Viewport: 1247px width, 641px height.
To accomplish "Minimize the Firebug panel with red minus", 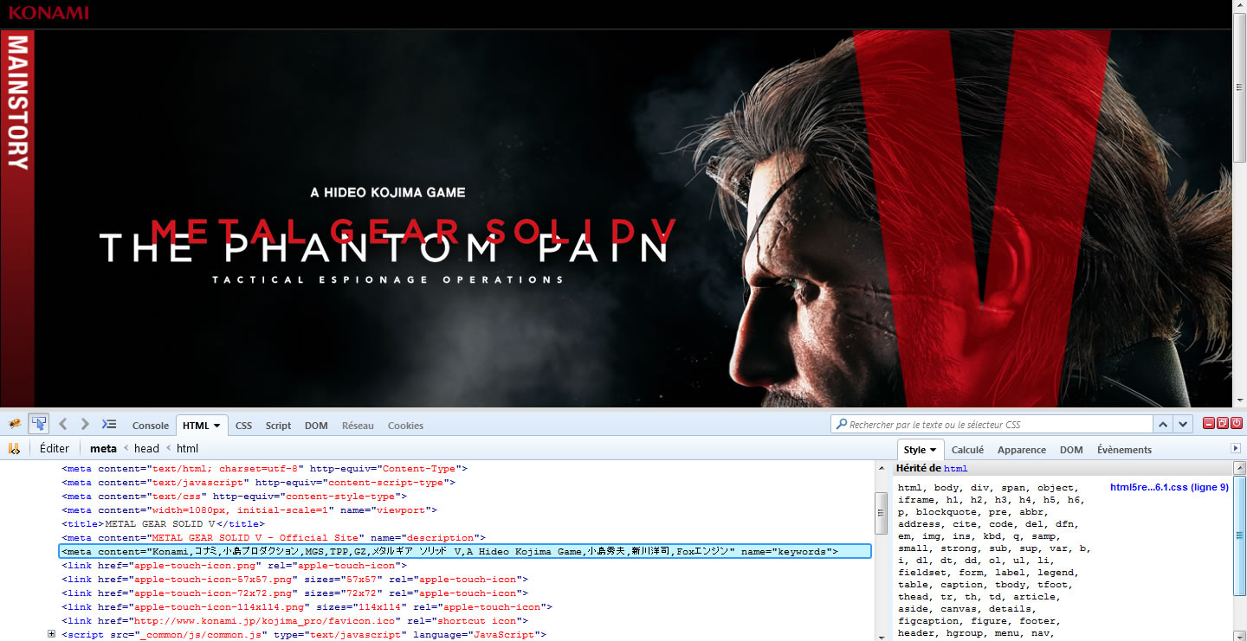I will pyautogui.click(x=1210, y=423).
